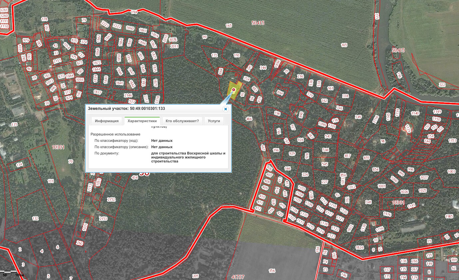Pick parcel number 349
Image resolution: width=459 pixels, height=280 pixels.
(358, 117)
